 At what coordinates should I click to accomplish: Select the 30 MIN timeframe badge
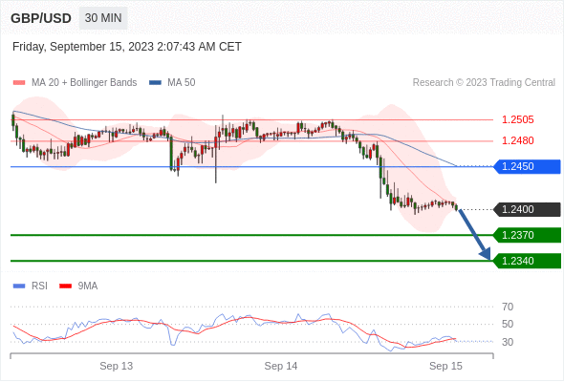point(103,18)
